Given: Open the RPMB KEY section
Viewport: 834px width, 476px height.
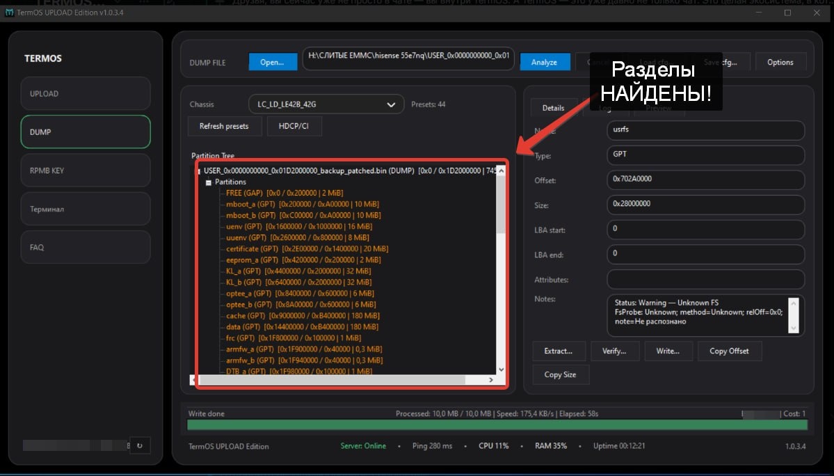Looking at the screenshot, I should (86, 170).
